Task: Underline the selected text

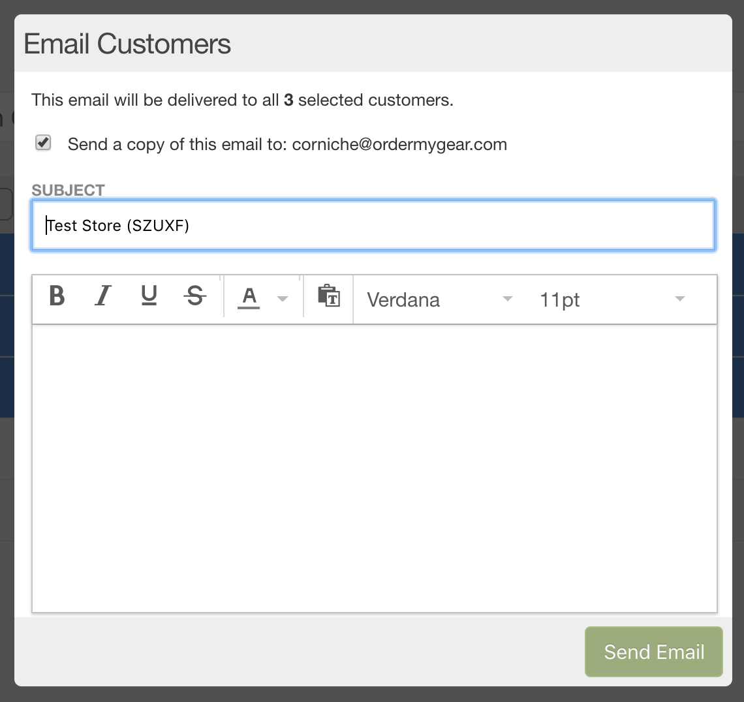Action: tap(149, 296)
